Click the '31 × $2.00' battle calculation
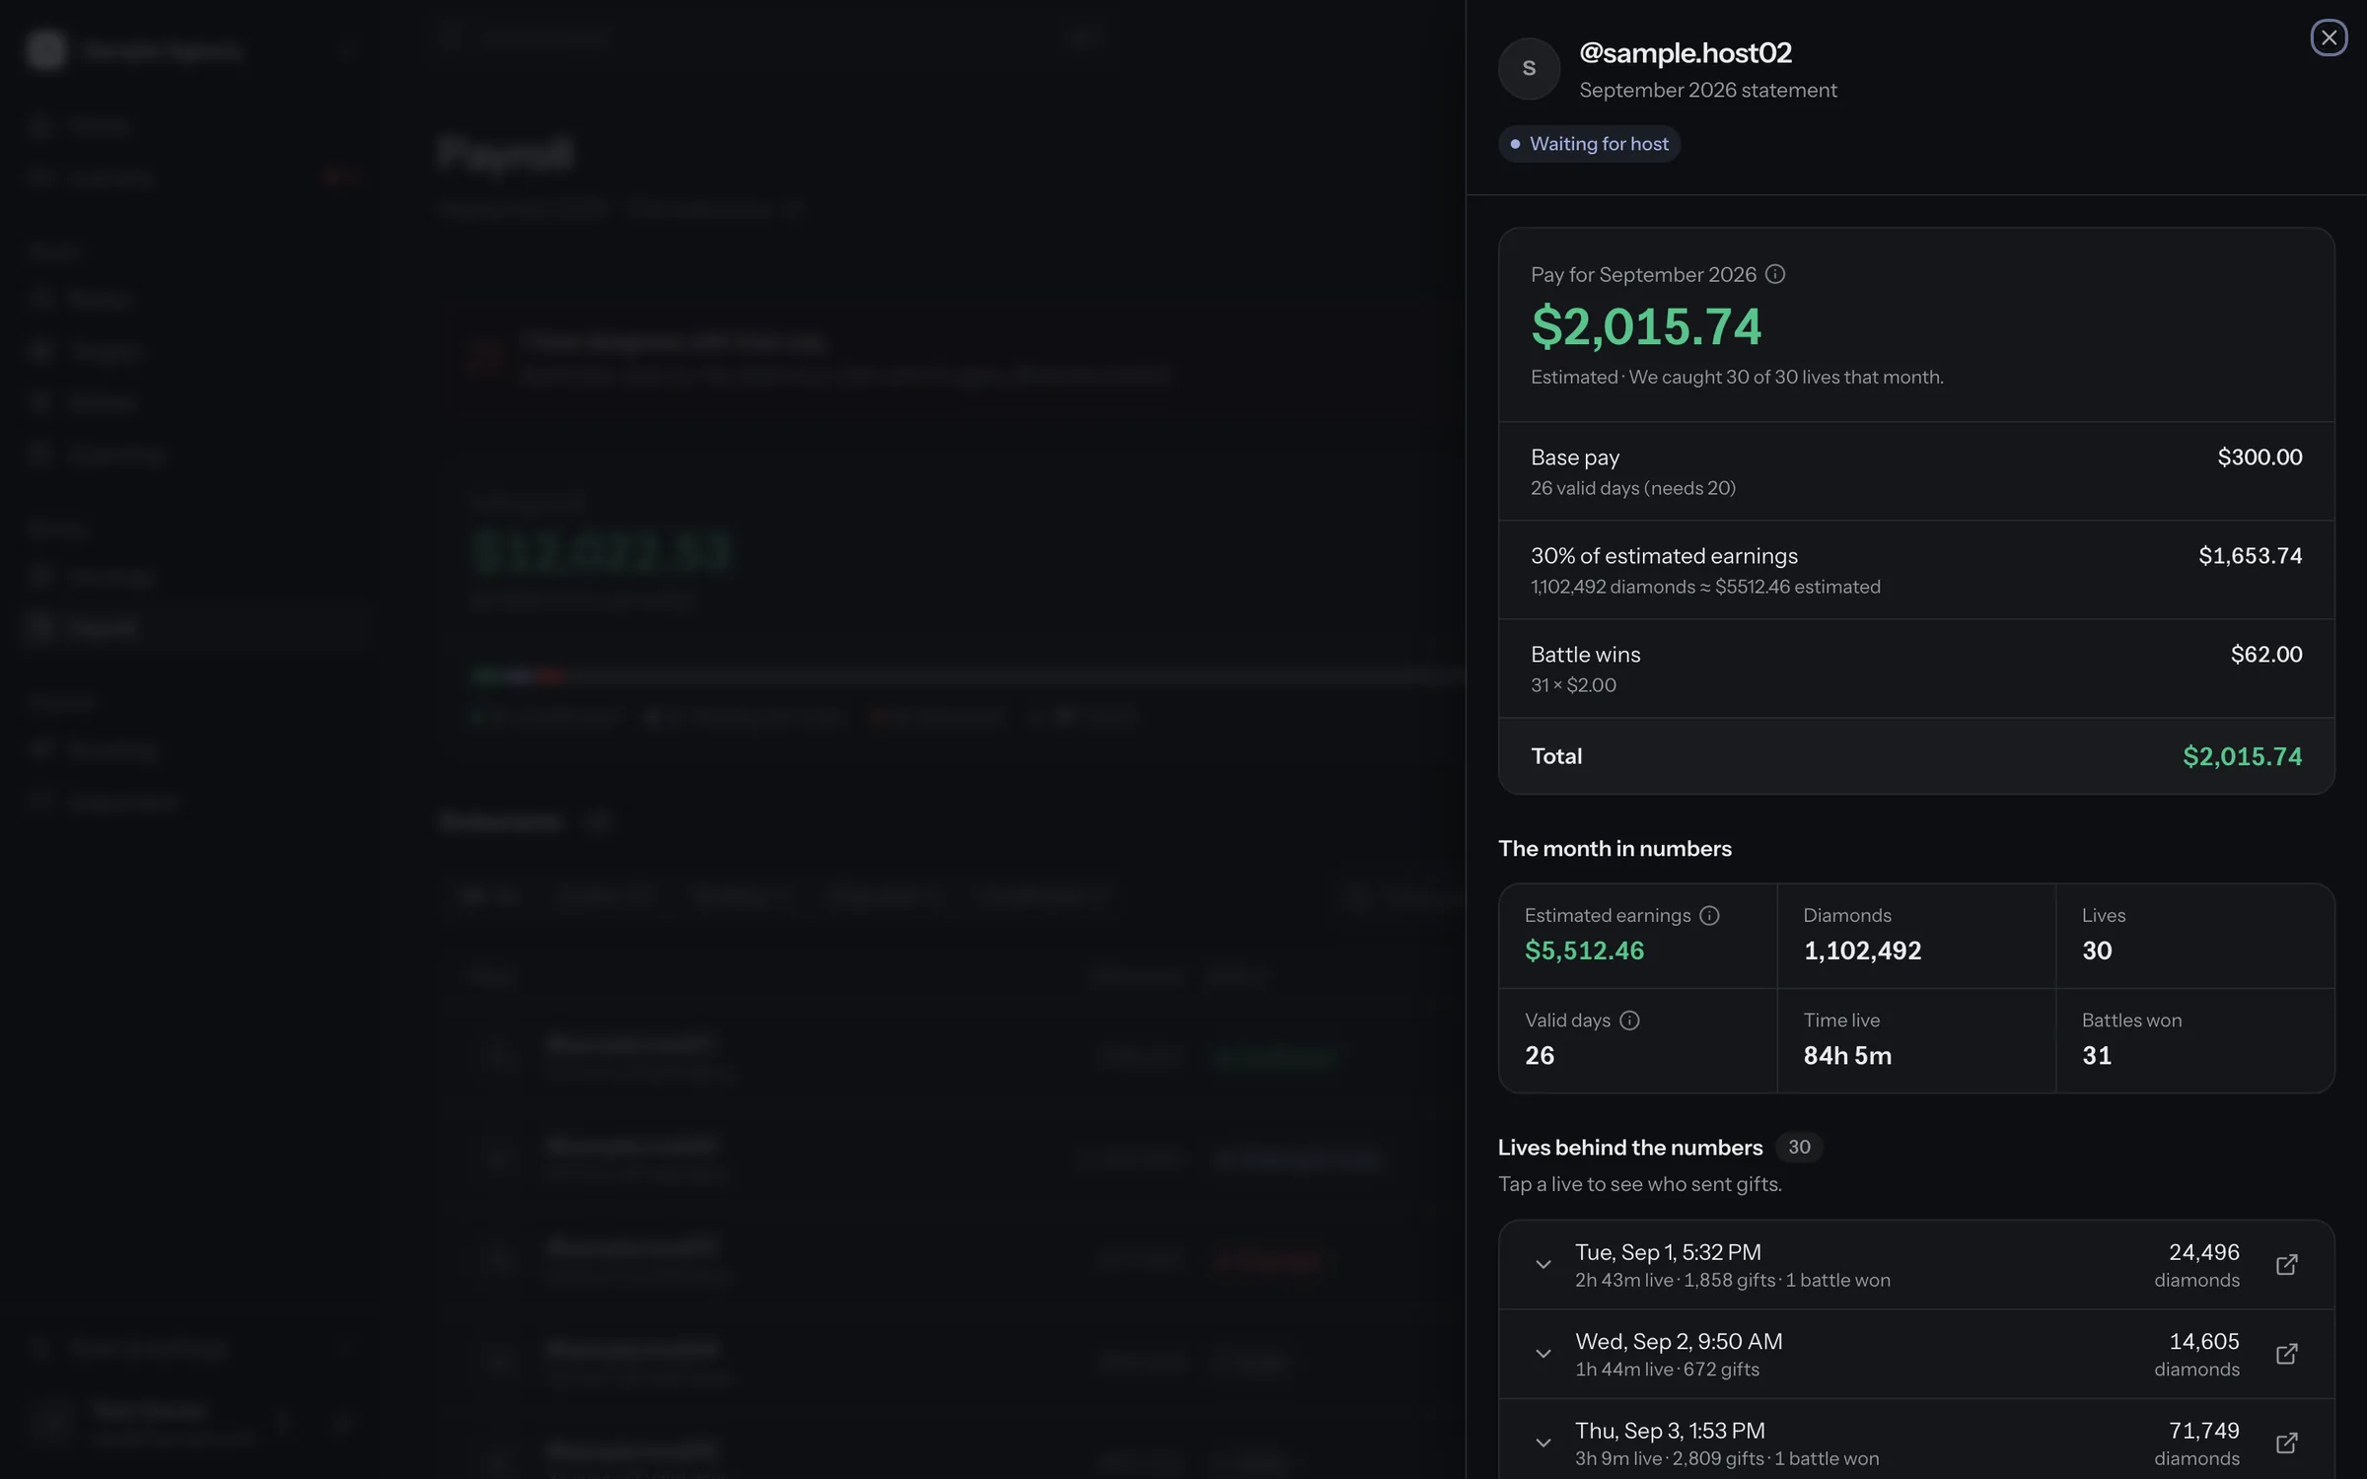 1573,685
